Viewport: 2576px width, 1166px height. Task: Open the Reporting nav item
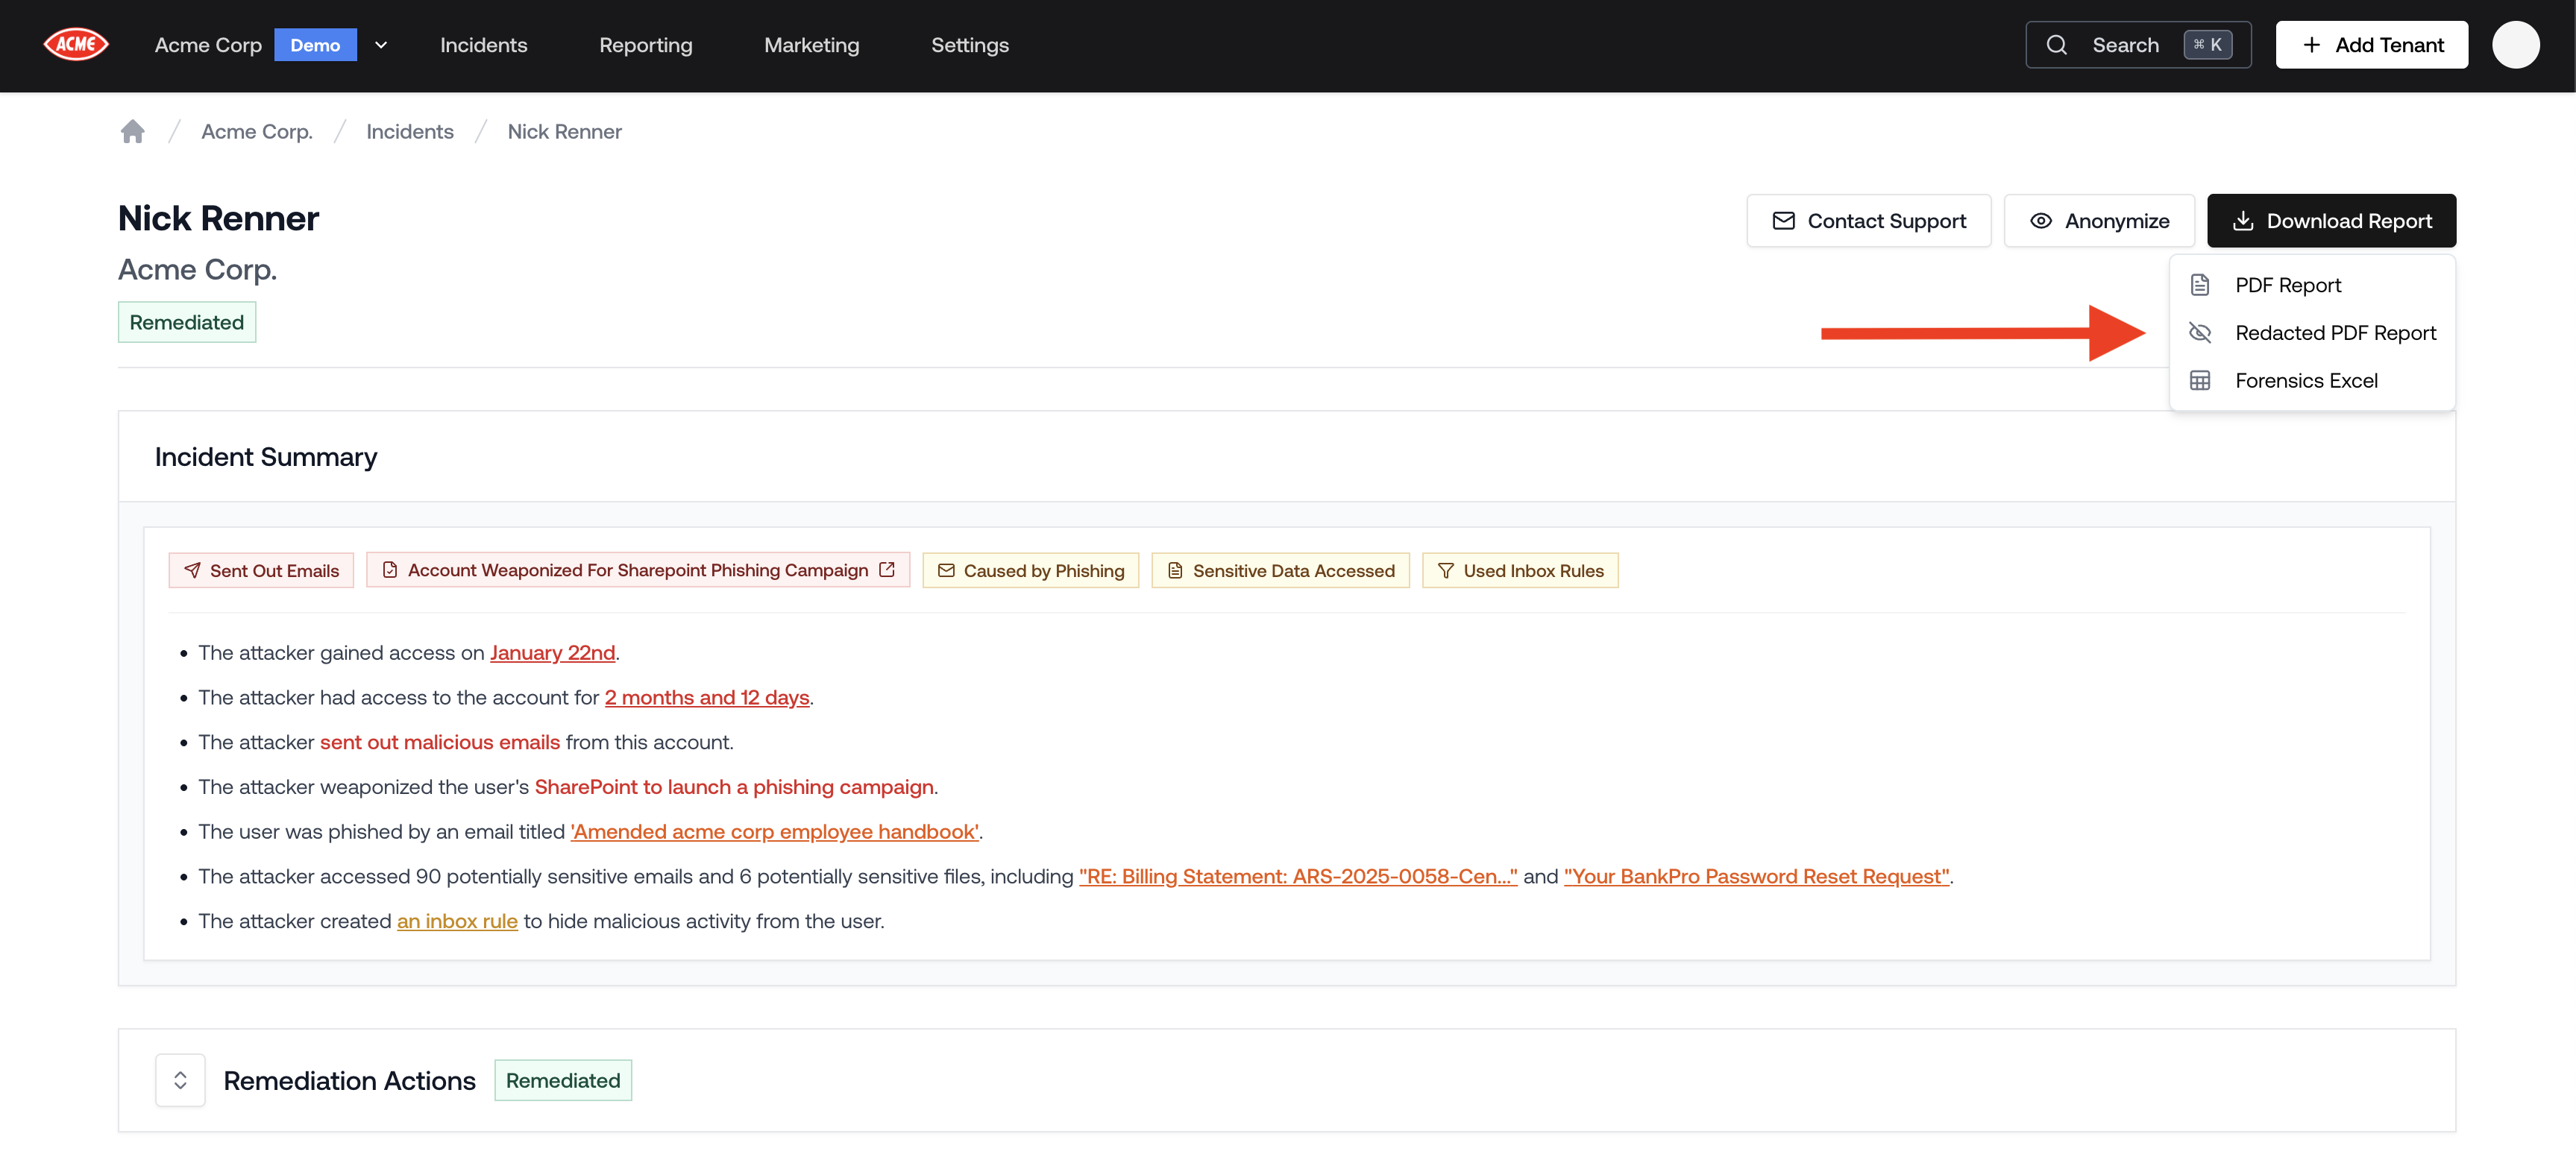[x=645, y=45]
